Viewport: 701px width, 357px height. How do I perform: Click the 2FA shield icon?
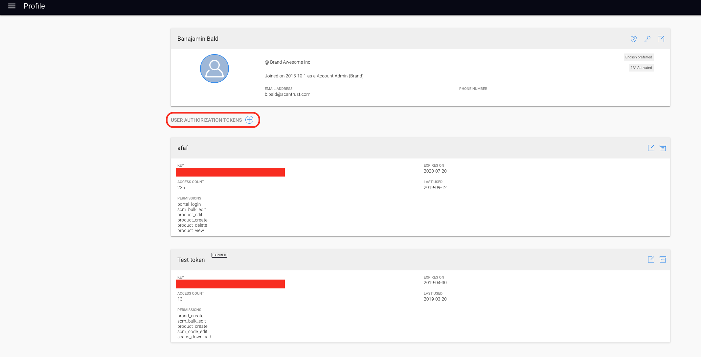click(634, 39)
